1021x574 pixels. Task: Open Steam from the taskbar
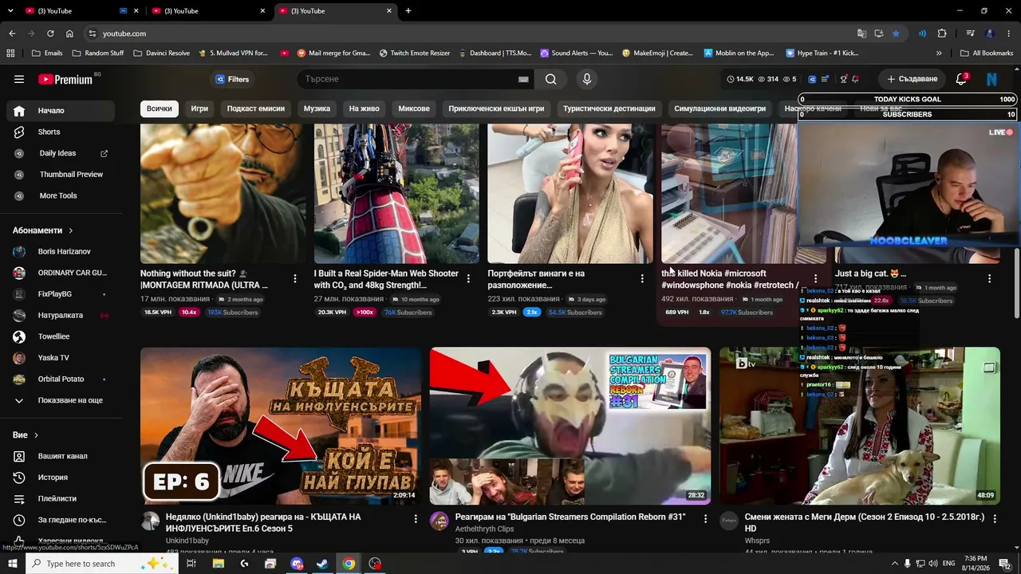(x=322, y=564)
